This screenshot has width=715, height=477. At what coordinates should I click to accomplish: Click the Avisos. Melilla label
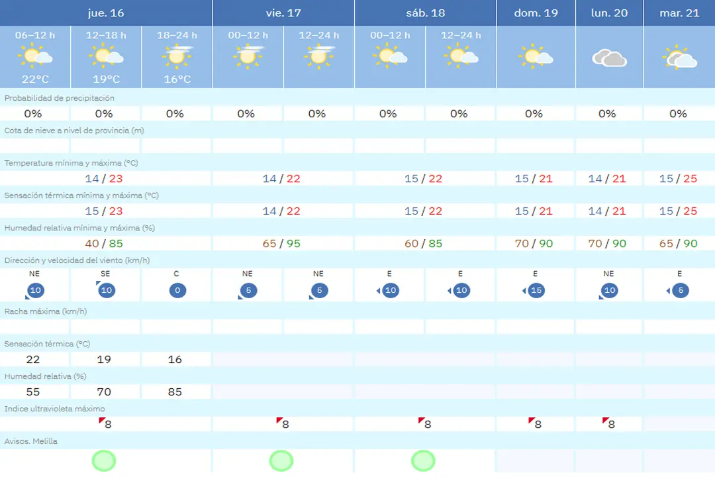pos(31,441)
